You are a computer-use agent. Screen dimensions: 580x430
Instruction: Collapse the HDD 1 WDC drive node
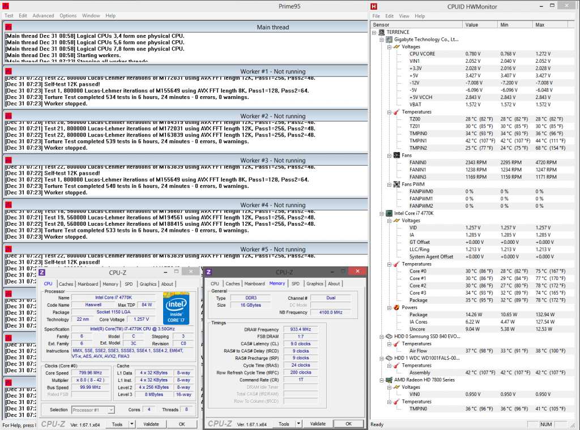point(381,358)
